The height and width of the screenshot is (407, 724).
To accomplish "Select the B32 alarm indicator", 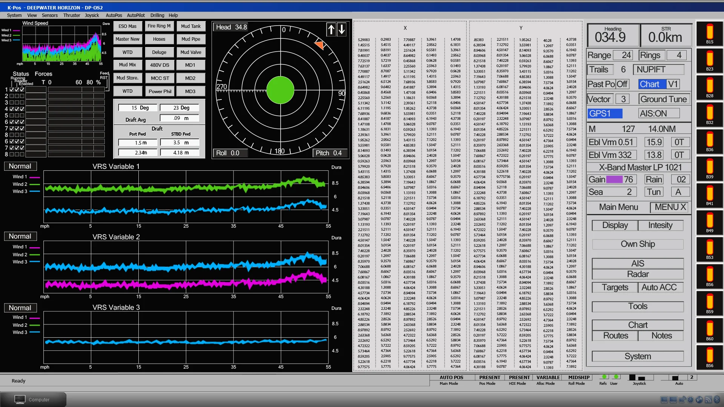I will tap(710, 114).
